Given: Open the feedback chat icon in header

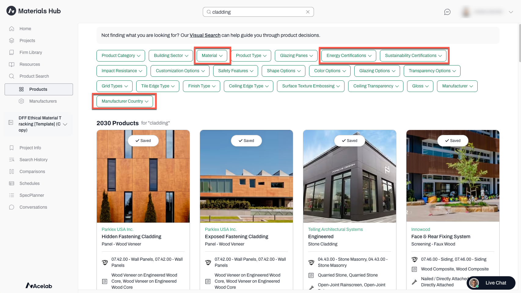Looking at the screenshot, I should click(447, 12).
